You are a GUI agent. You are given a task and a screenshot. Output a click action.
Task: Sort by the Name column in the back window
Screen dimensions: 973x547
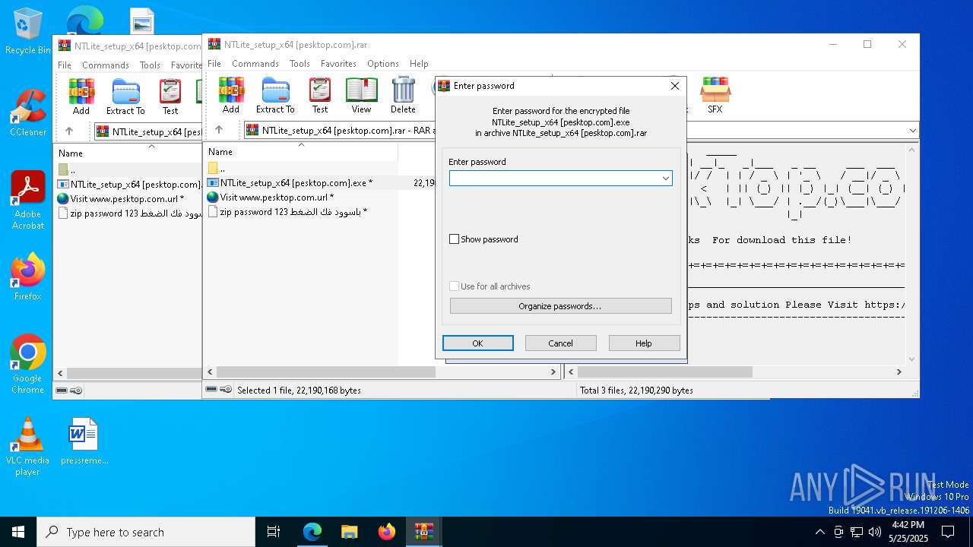[x=128, y=153]
